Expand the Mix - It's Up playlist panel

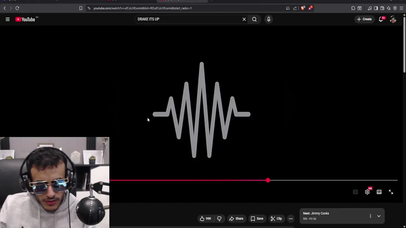(379, 216)
